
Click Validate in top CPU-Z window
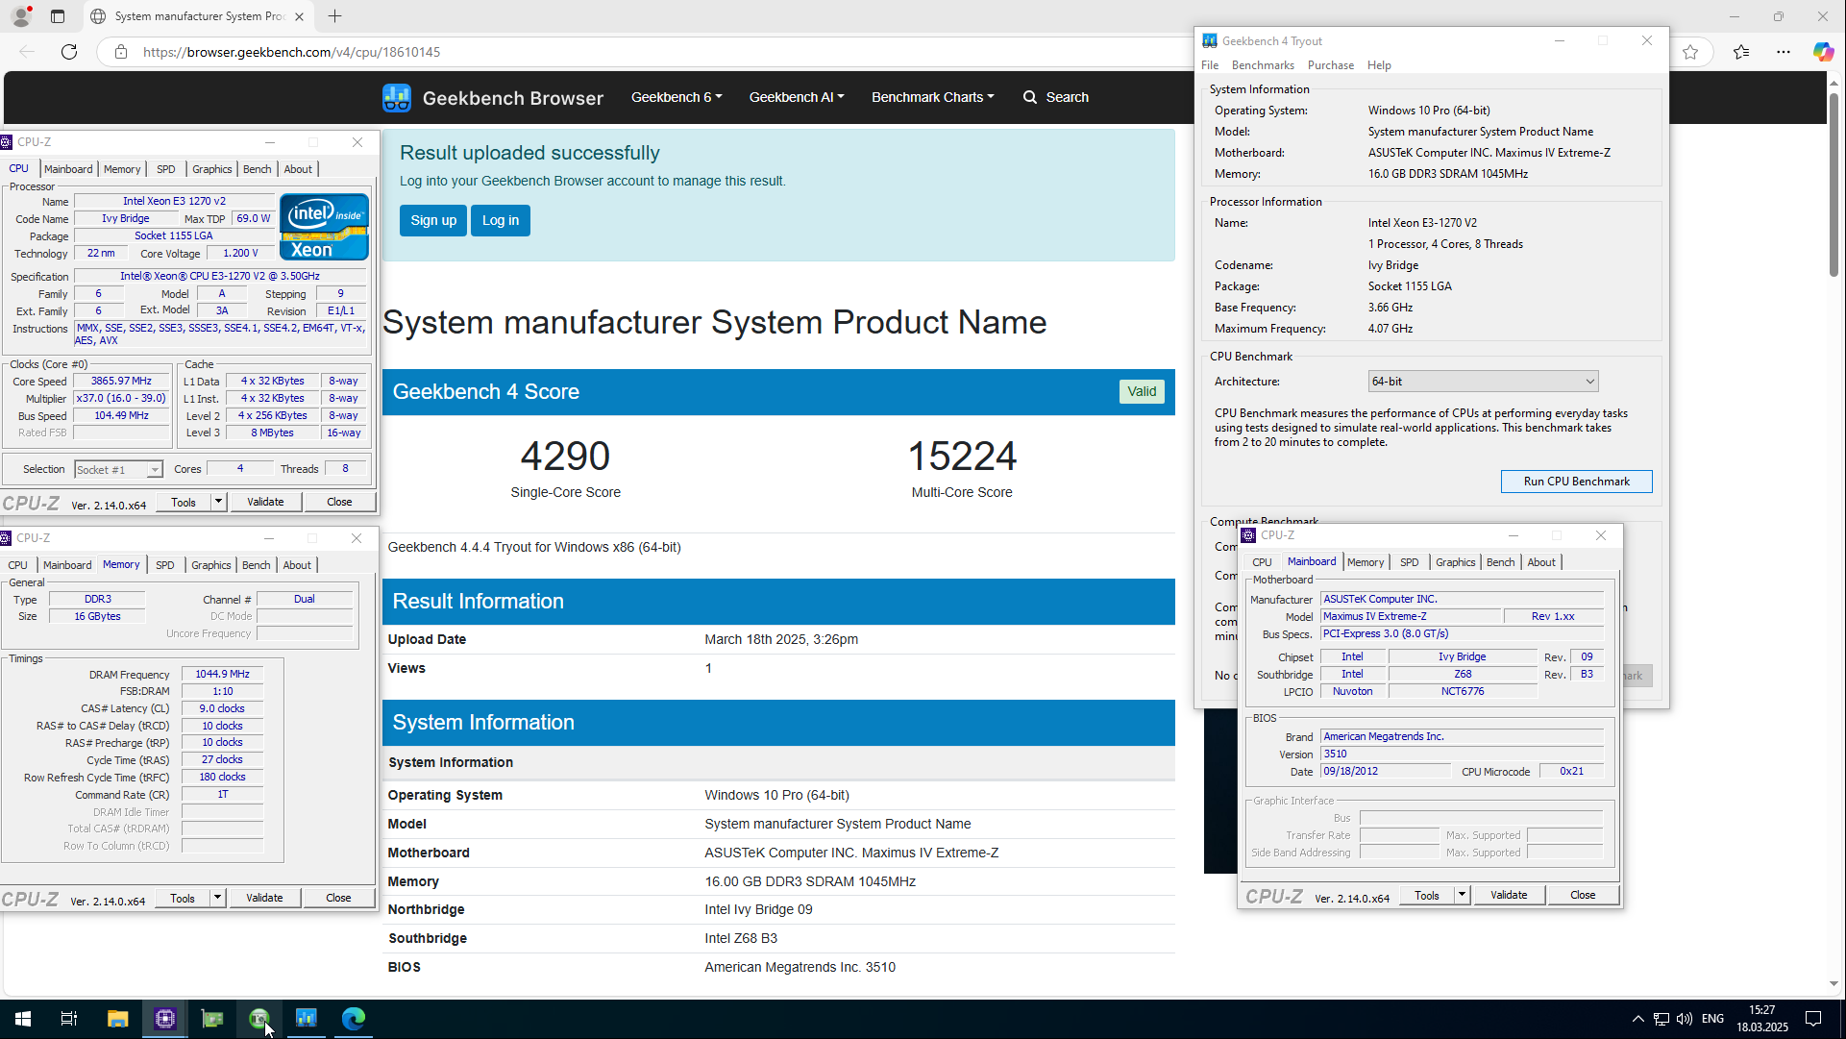265,502
